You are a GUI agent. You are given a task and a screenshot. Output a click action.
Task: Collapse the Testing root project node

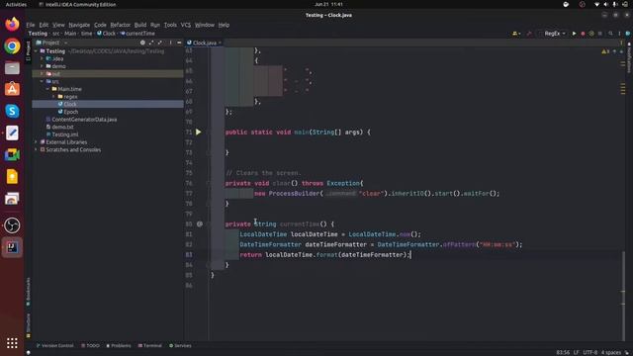pyautogui.click(x=36, y=51)
